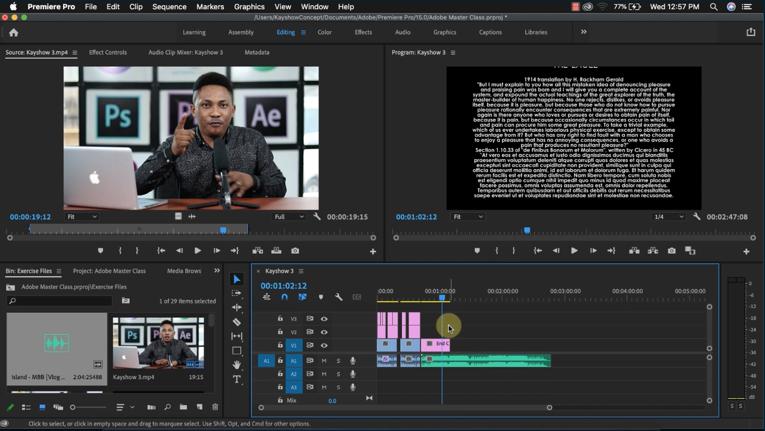Go to the Home screen icon
This screenshot has width=765, height=431.
click(x=14, y=32)
